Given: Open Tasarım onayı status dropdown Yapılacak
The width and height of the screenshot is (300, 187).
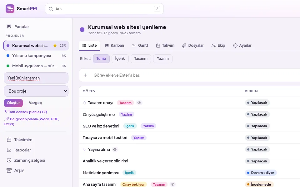Looking at the screenshot, I should (257, 103).
